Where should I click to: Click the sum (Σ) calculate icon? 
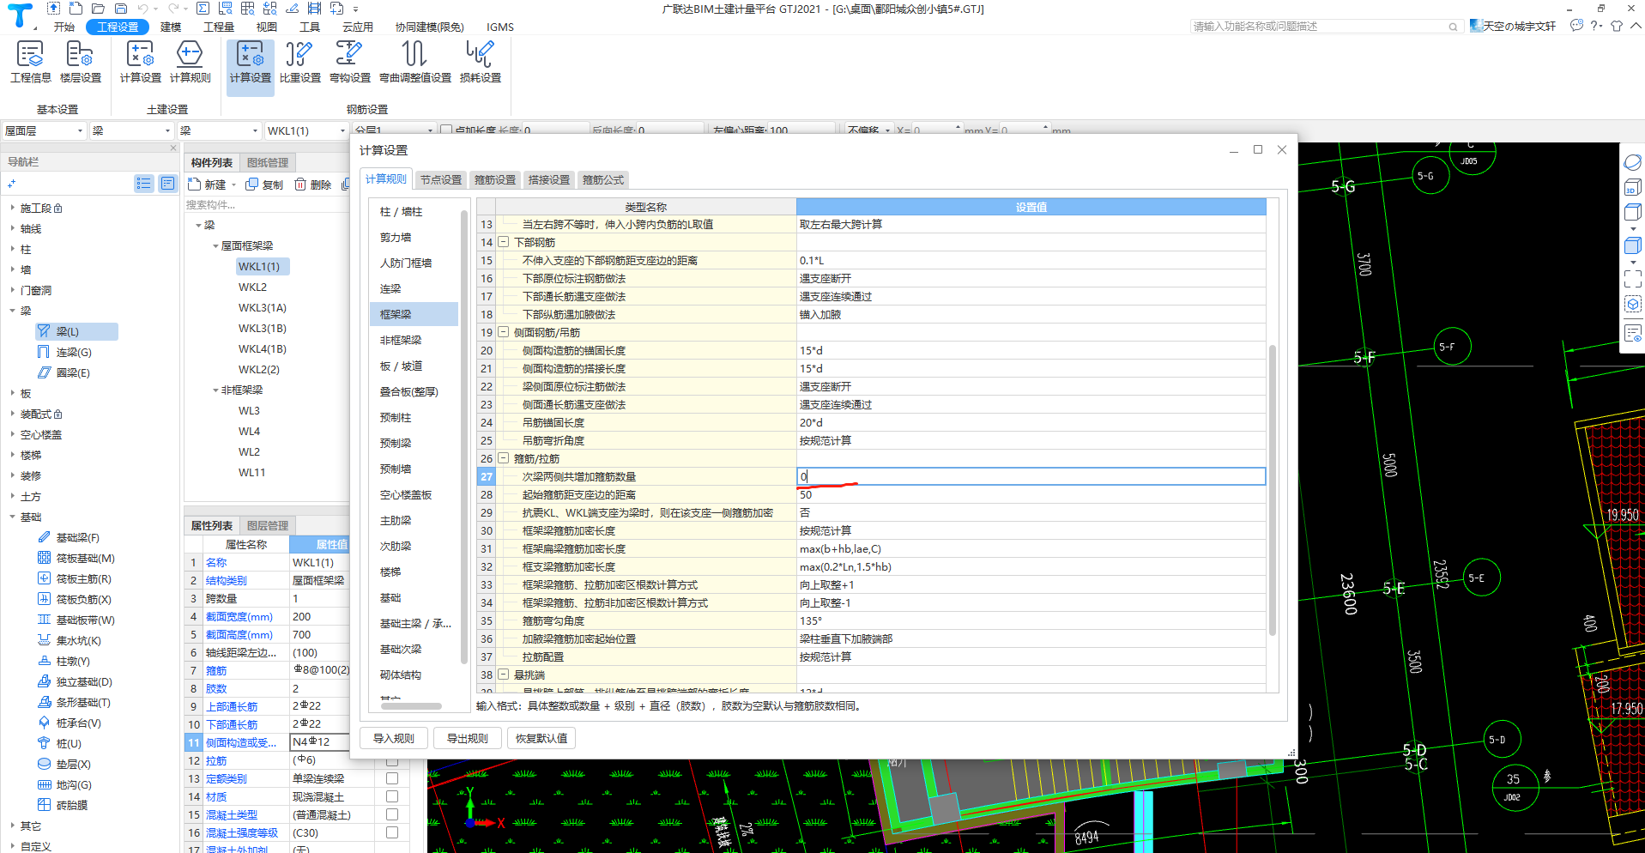coord(203,9)
